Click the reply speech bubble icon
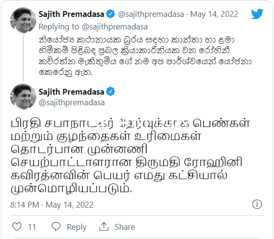This screenshot has height=239, width=274. pyautogui.click(x=56, y=226)
